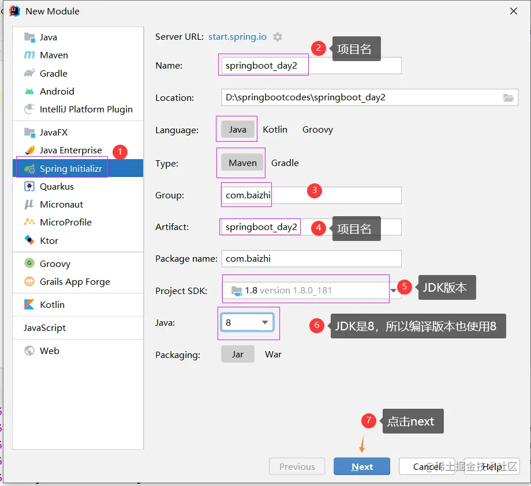
Task: Click the Quarkus icon
Action: pyautogui.click(x=29, y=186)
